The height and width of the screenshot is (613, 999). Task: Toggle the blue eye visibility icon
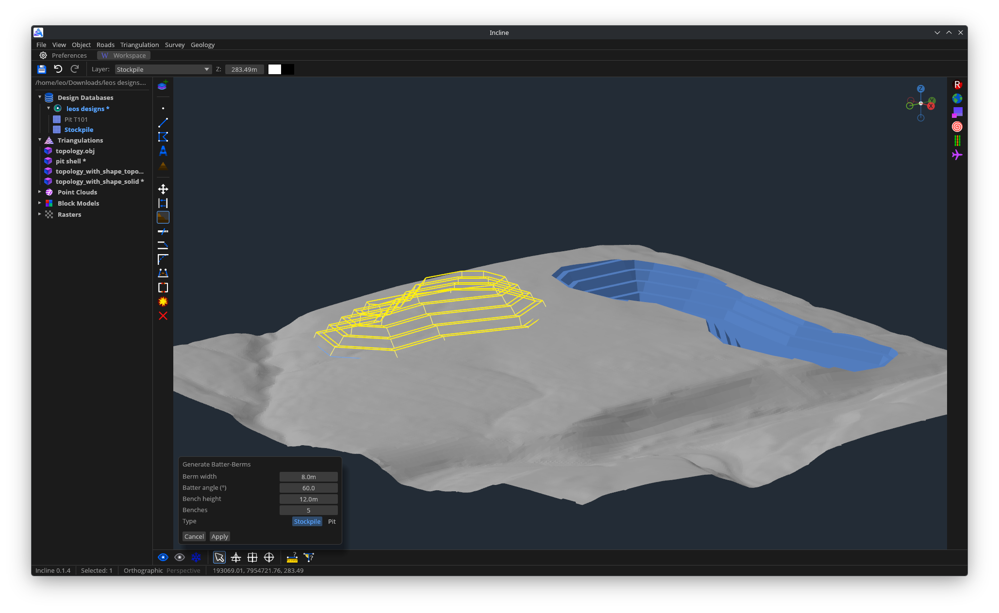pyautogui.click(x=163, y=558)
